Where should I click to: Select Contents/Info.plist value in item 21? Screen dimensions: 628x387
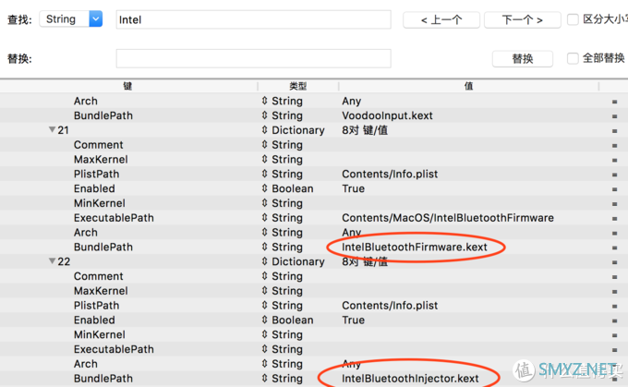pyautogui.click(x=390, y=174)
